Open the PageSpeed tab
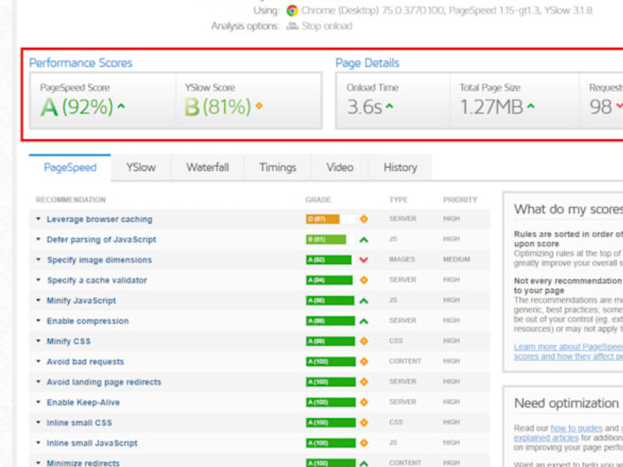623x467 pixels. pos(70,167)
